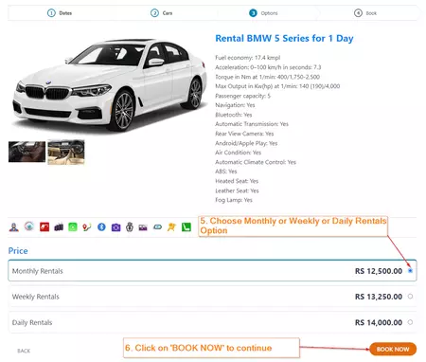The height and width of the screenshot is (362, 426).
Task: Click the passenger capacity person icon
Action: pos(13,227)
